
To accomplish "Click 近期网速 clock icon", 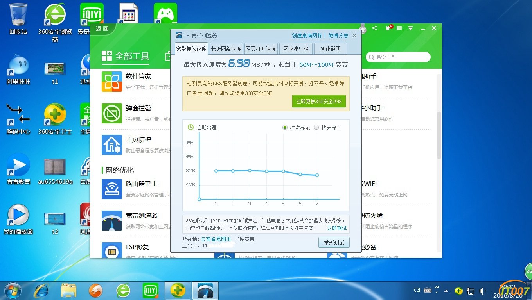I will [x=191, y=127].
